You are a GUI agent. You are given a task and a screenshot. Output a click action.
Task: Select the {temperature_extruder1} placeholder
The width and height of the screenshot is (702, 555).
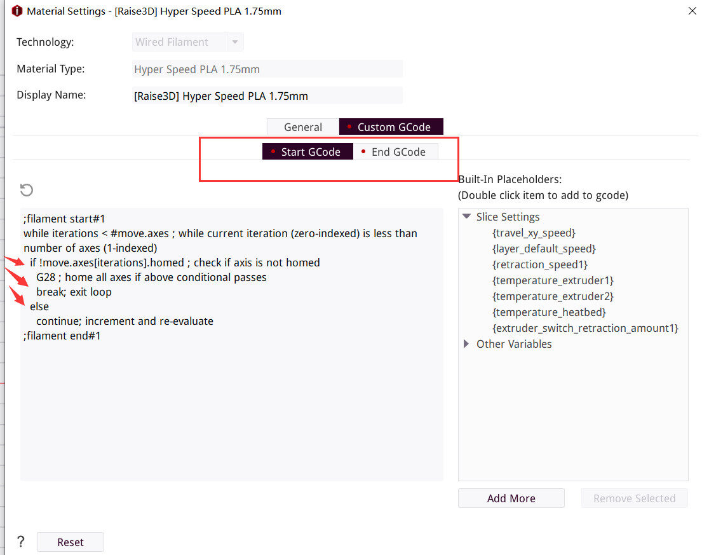pos(553,280)
